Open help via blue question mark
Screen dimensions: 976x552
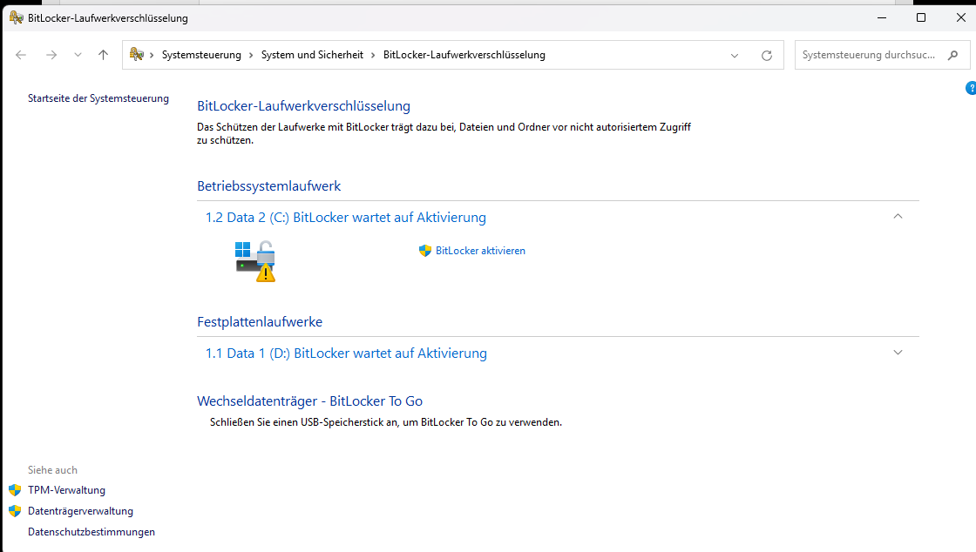click(971, 88)
